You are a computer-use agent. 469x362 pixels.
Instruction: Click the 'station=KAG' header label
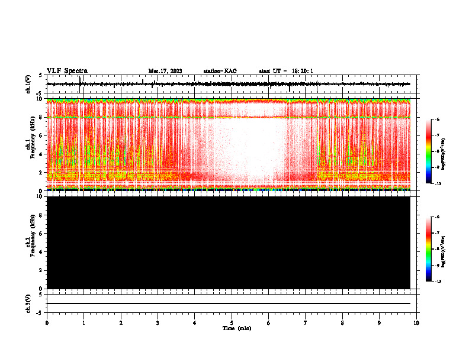tap(220, 71)
